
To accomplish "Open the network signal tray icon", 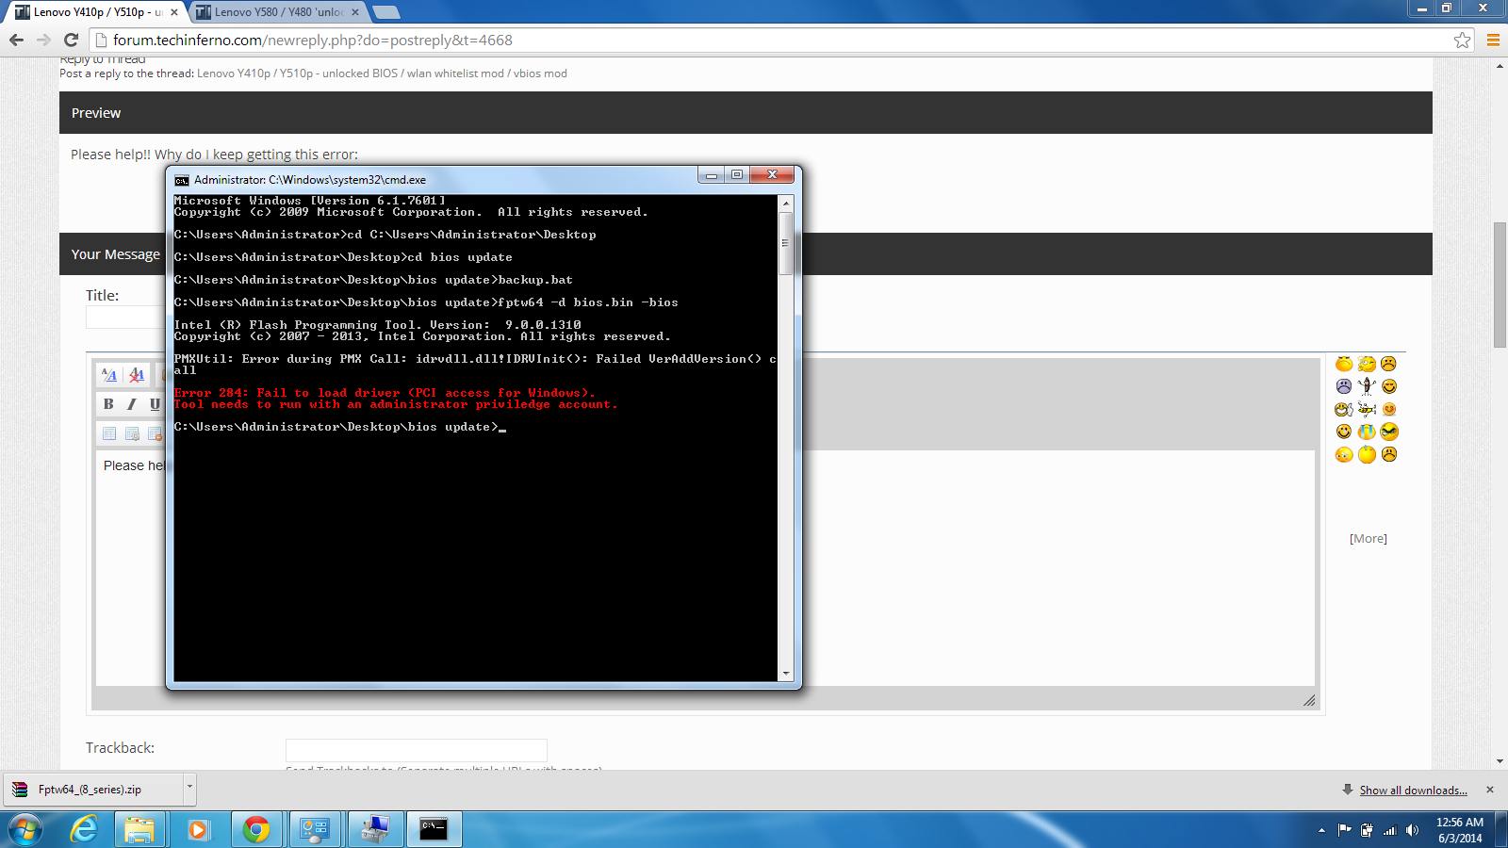I will 1389,830.
